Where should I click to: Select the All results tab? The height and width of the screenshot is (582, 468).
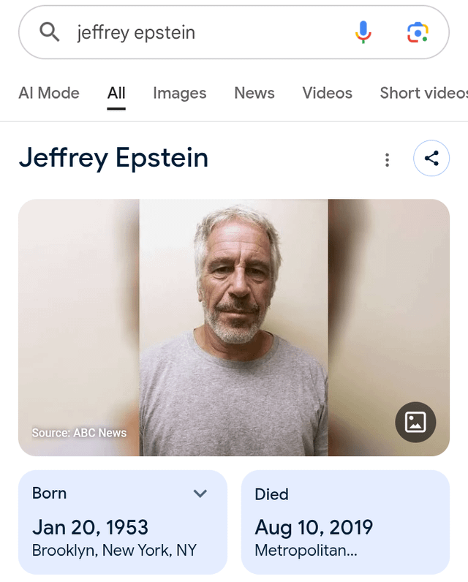[116, 93]
